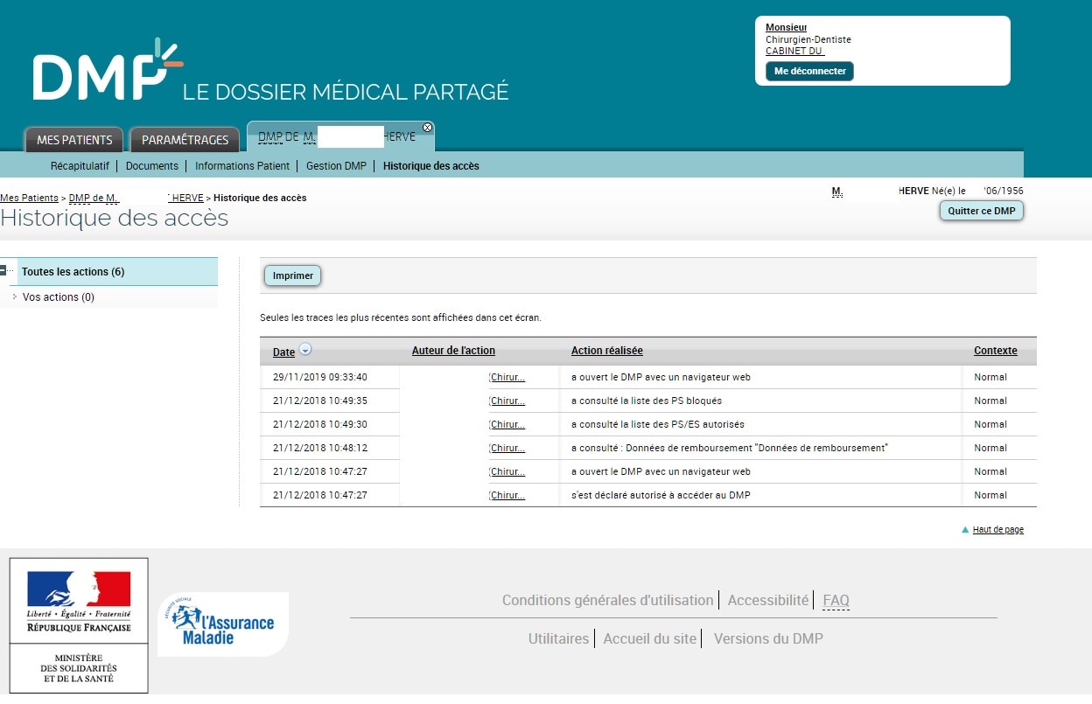This screenshot has height=704, width=1092.
Task: Open Gestion DMP menu item
Action: tap(336, 166)
